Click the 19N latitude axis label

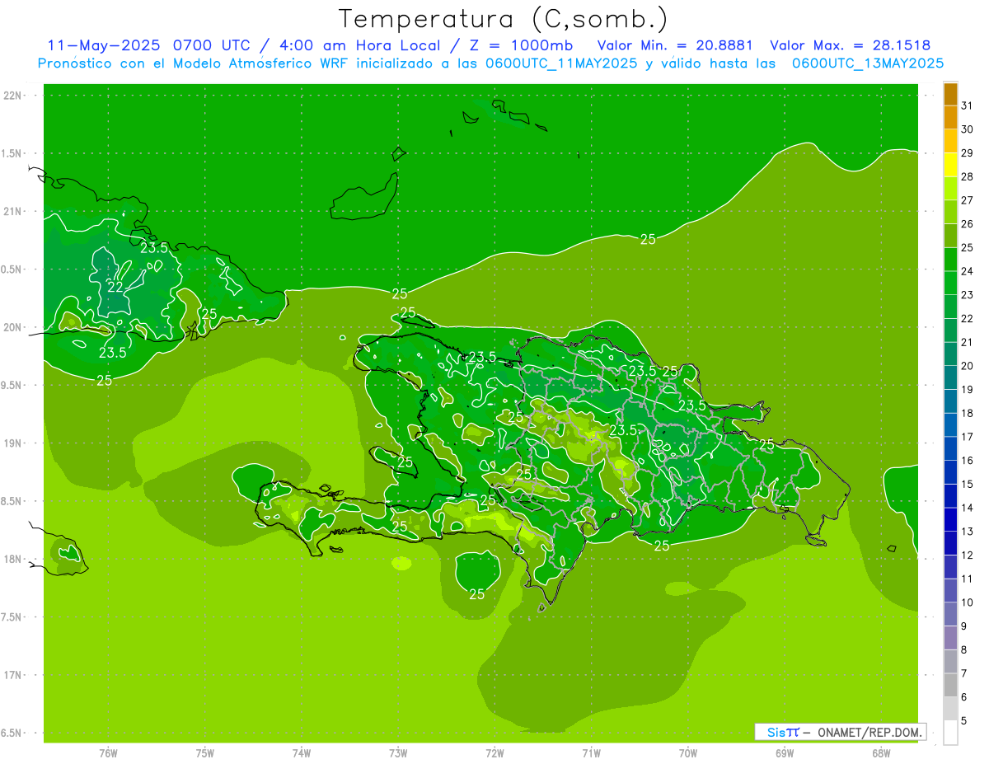(12, 443)
